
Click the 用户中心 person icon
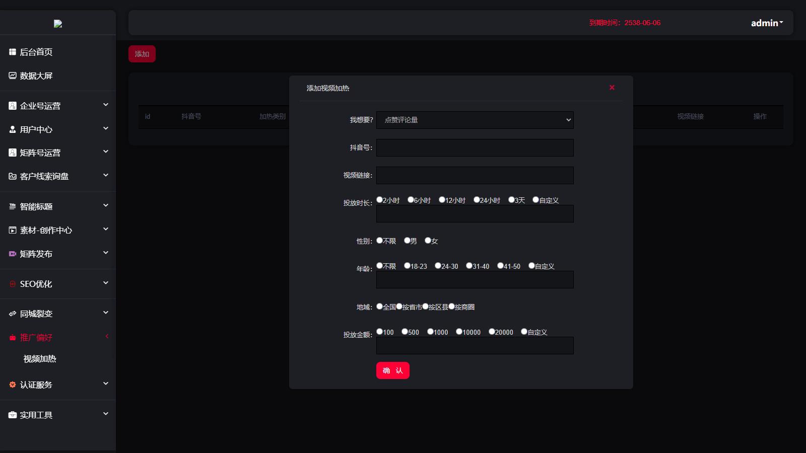click(x=13, y=129)
